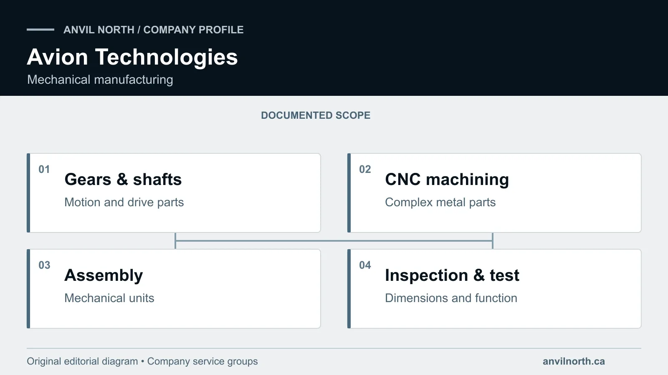Click the 01 card number
The width and height of the screenshot is (668, 375).
[x=44, y=170]
